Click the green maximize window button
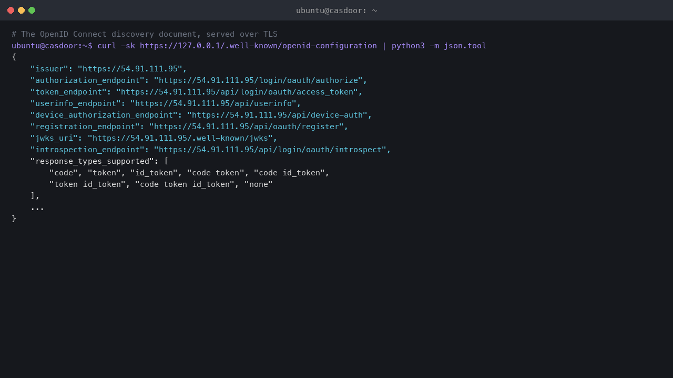673x378 pixels. coord(32,10)
